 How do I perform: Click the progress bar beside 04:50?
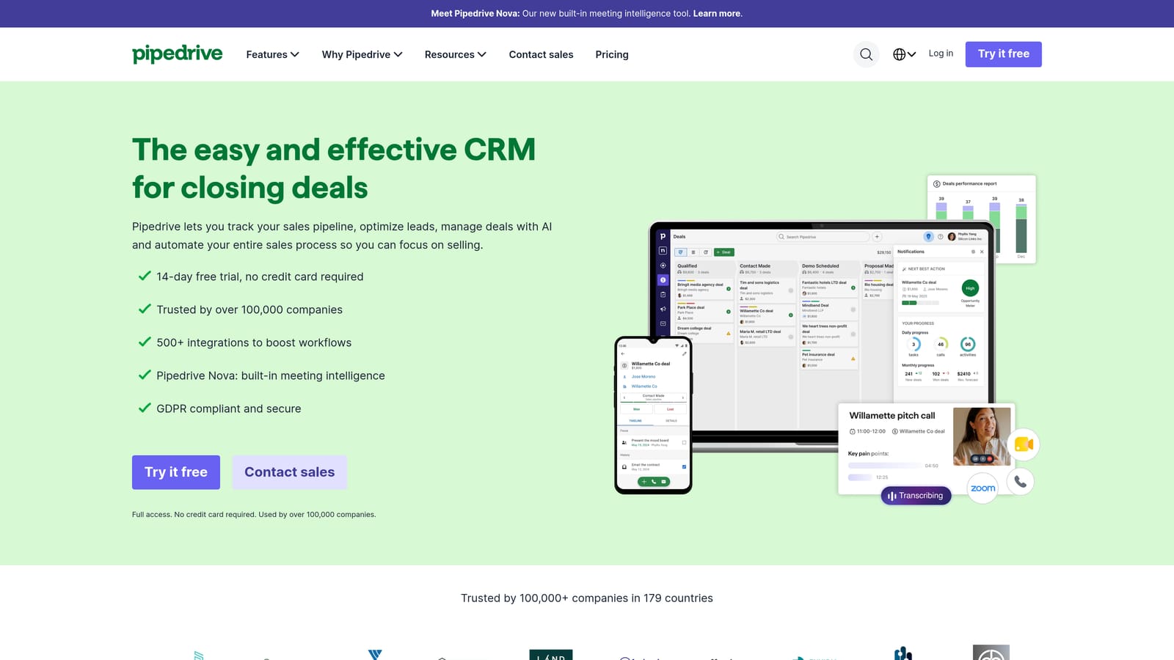coord(885,466)
